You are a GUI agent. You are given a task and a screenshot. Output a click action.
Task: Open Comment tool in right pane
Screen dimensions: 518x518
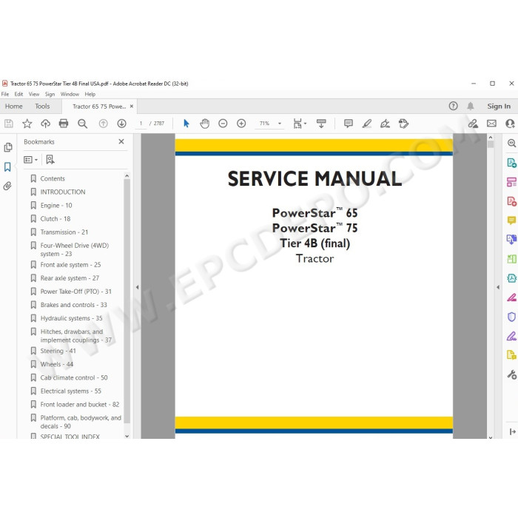pos(512,221)
